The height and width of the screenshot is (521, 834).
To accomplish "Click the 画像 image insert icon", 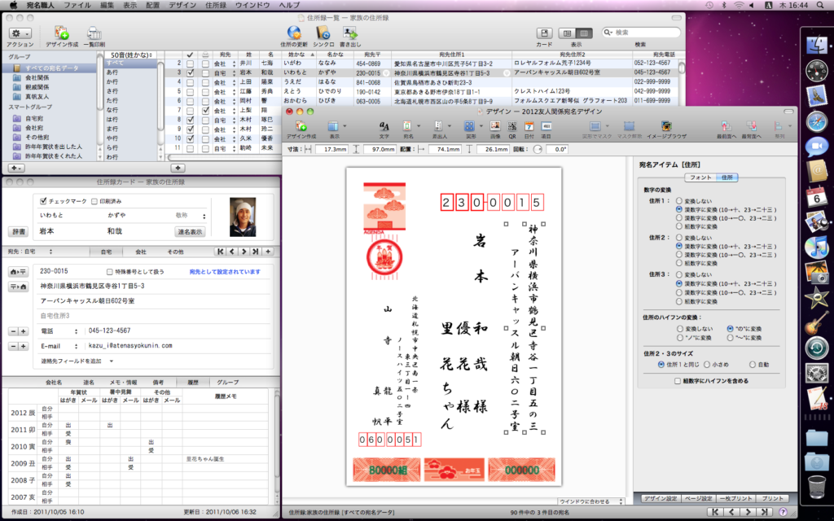I will (x=494, y=127).
